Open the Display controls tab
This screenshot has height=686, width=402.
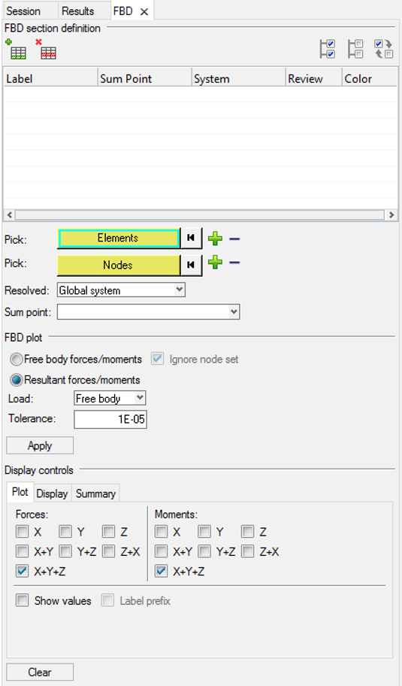(52, 493)
